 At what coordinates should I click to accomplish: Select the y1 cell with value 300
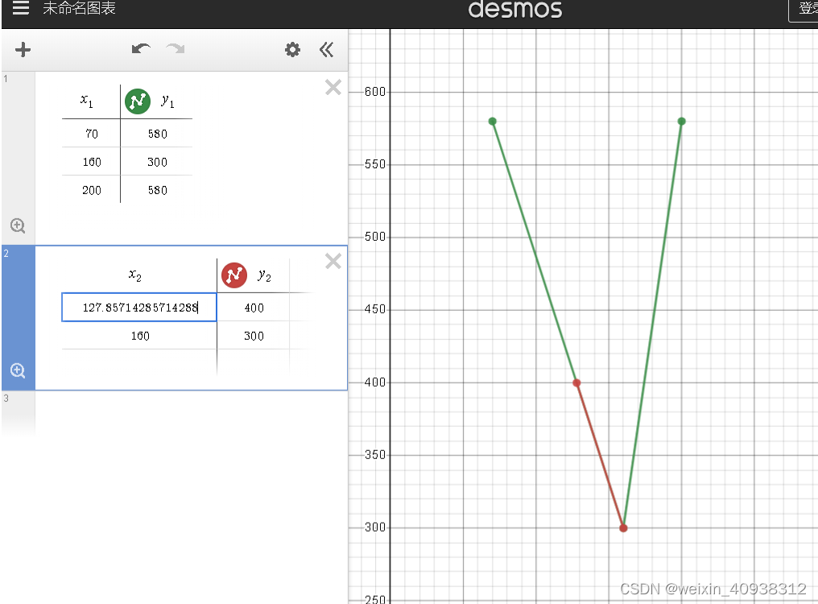[x=156, y=162]
